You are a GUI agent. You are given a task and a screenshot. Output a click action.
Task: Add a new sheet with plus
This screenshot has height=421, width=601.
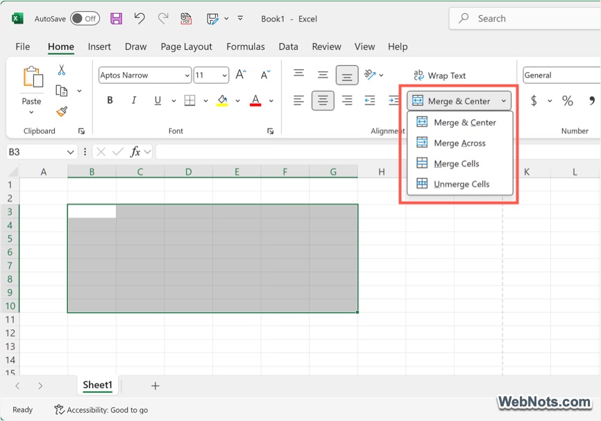pyautogui.click(x=155, y=386)
